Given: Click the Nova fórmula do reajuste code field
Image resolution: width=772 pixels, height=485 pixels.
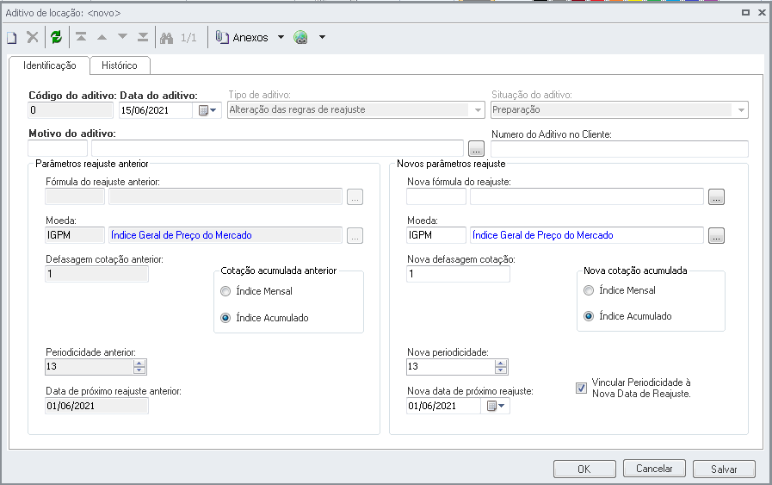Looking at the screenshot, I should [436, 196].
